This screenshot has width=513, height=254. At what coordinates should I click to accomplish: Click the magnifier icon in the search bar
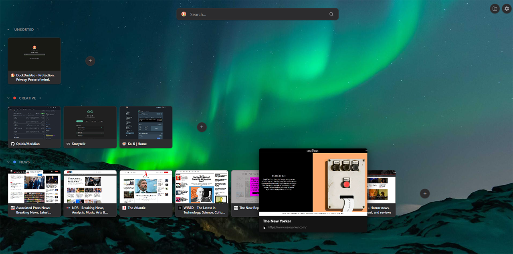click(x=331, y=14)
